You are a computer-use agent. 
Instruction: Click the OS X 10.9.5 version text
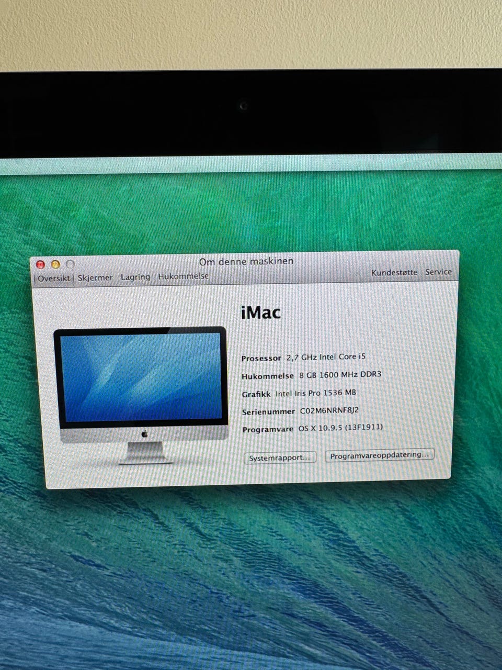tap(340, 428)
